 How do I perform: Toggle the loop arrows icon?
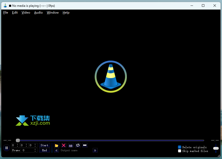(78, 145)
